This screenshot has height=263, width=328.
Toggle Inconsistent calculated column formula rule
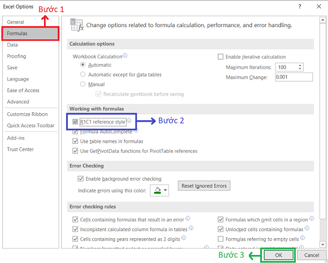pos(75,229)
